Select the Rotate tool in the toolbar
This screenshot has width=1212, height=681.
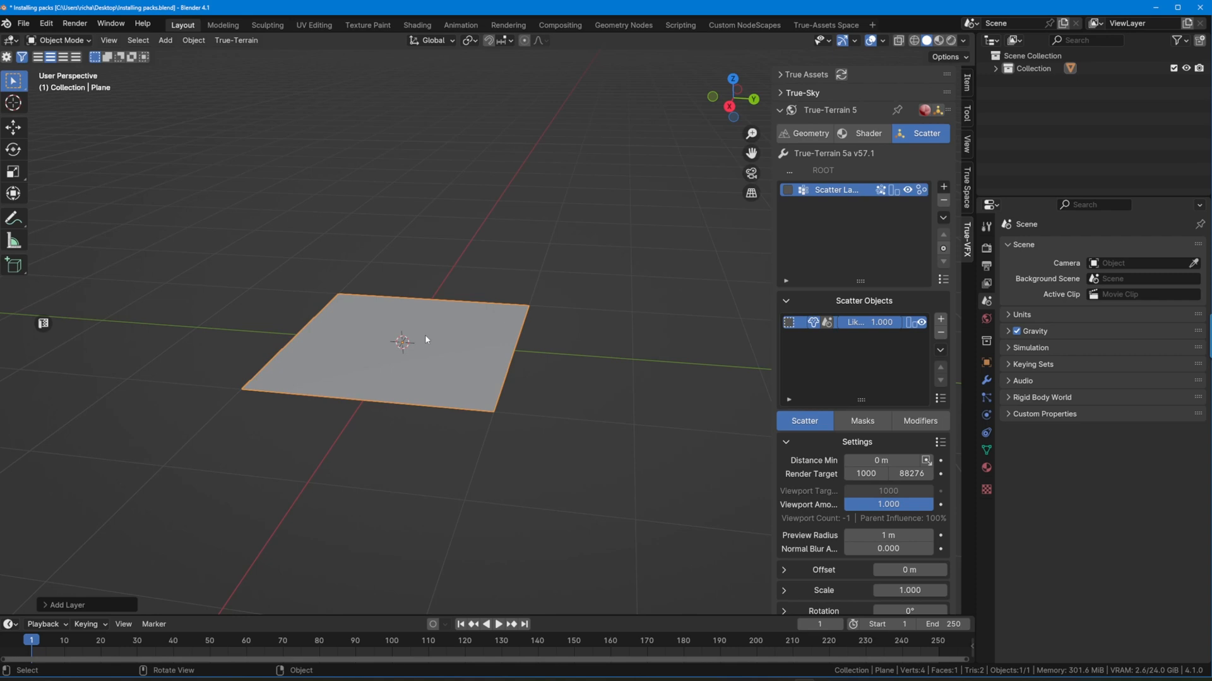pyautogui.click(x=13, y=149)
